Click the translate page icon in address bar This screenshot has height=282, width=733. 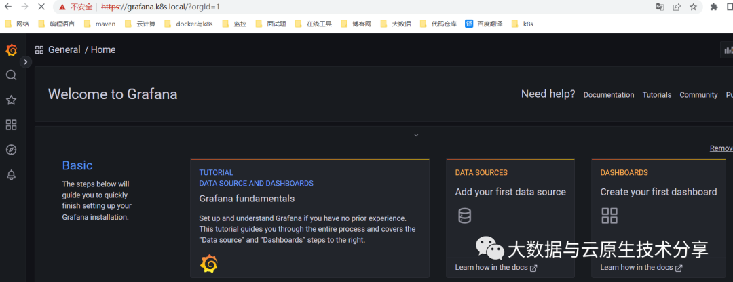click(x=660, y=7)
